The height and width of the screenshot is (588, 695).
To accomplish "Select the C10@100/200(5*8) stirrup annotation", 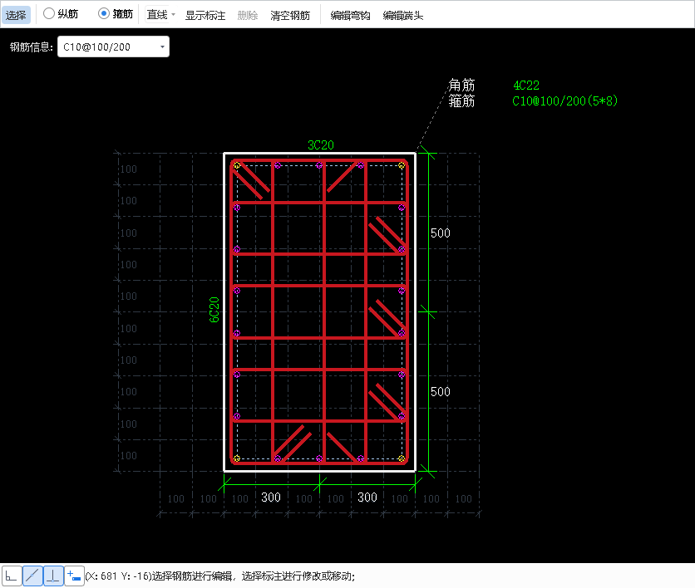I will 564,101.
